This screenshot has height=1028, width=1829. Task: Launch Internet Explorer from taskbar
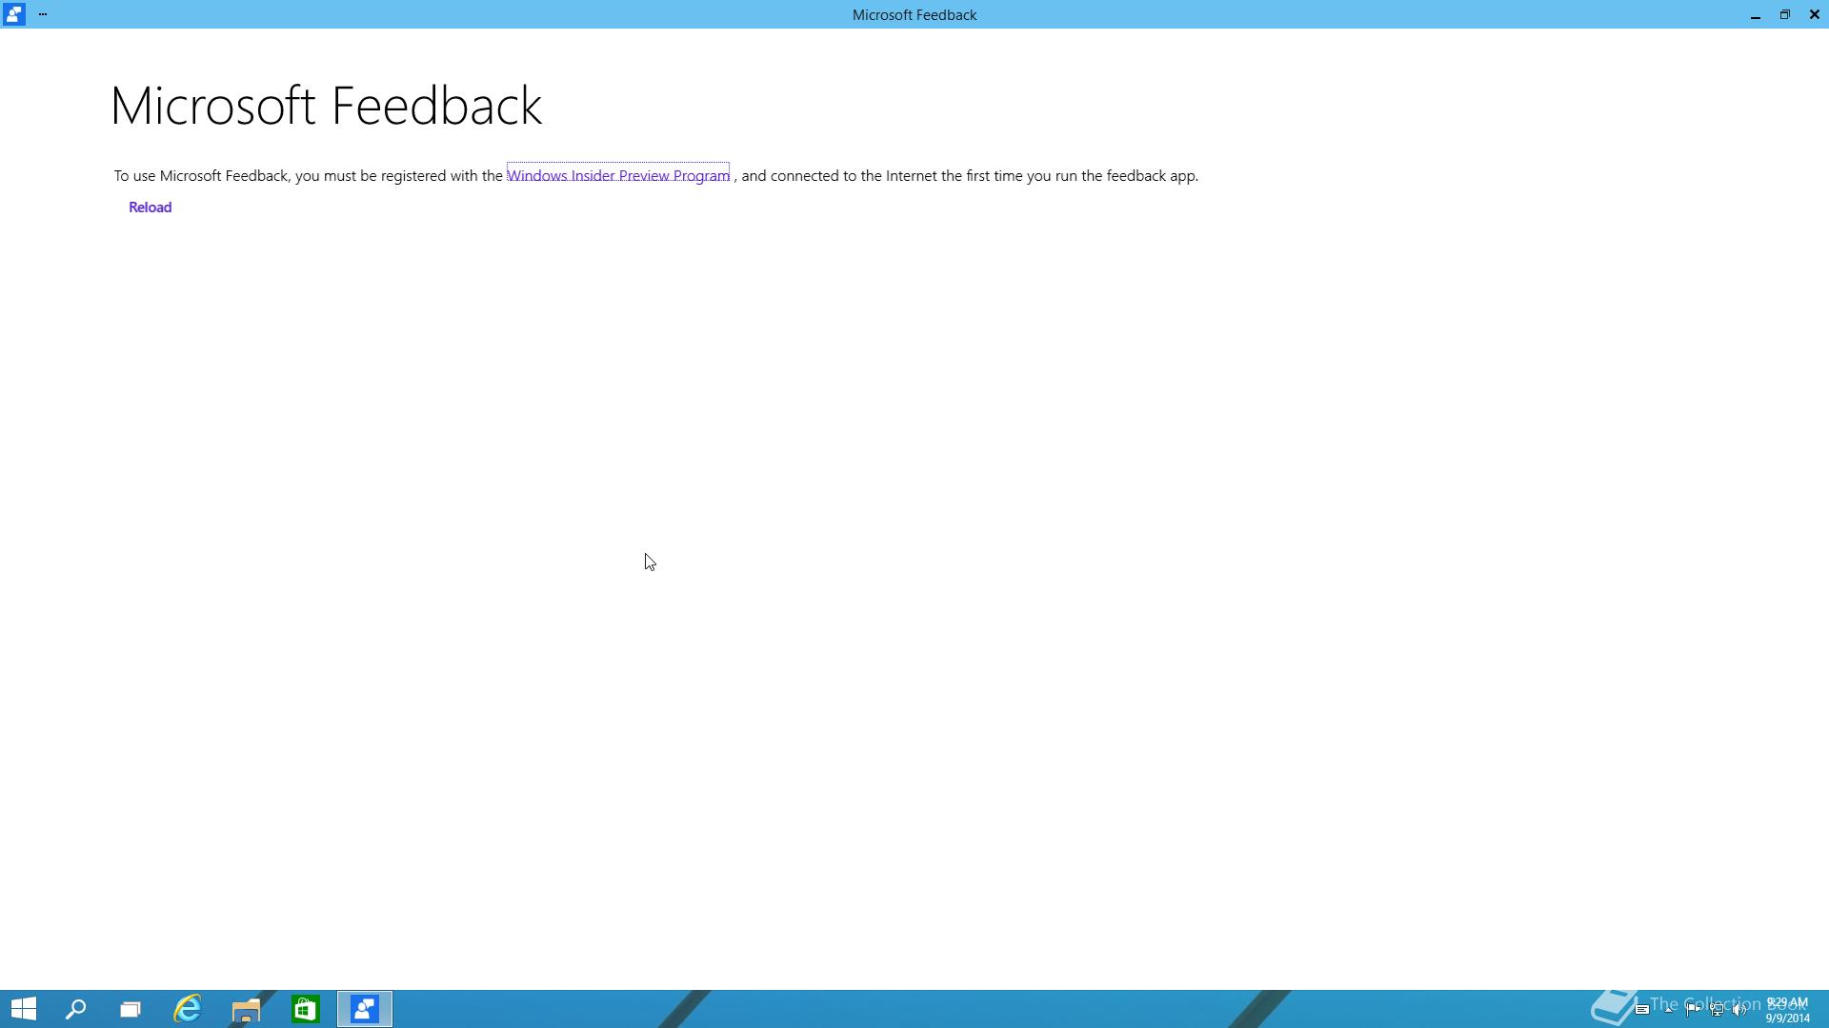click(188, 1009)
